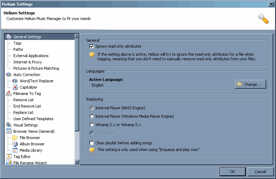
Task: Select the Remove List entry
Action: click(x=23, y=100)
